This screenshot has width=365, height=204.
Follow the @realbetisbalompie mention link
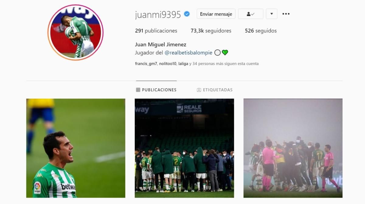[188, 53]
